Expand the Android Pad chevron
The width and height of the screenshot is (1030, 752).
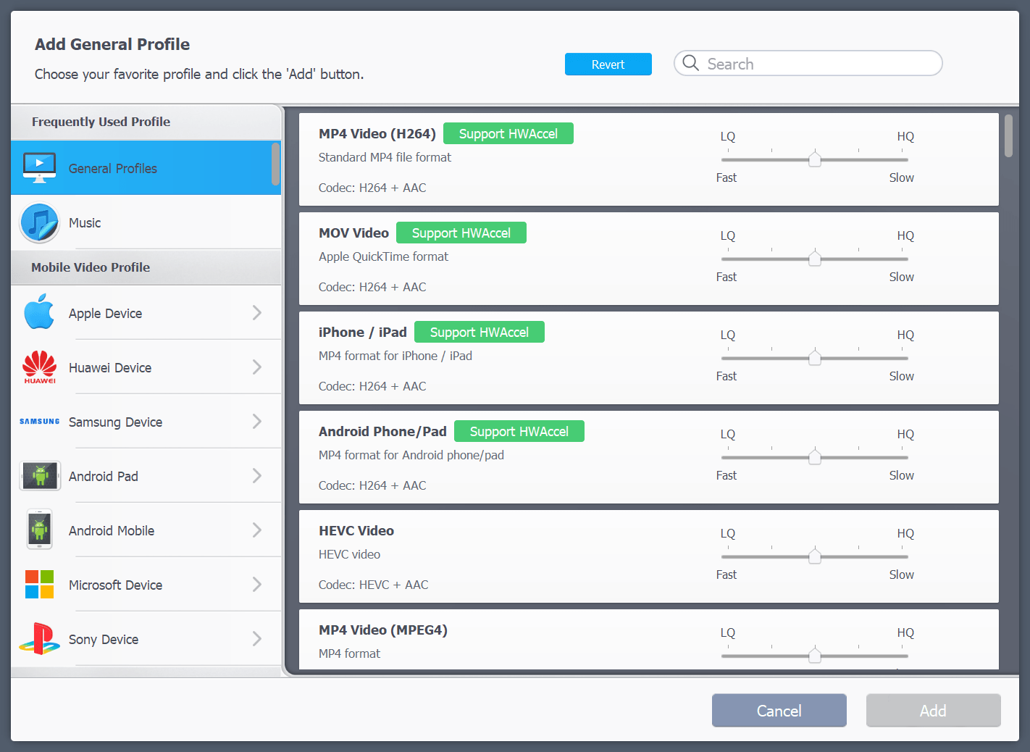(257, 475)
